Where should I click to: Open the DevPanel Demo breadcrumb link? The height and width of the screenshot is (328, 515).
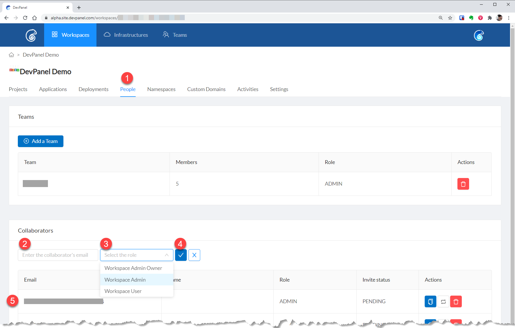point(41,55)
